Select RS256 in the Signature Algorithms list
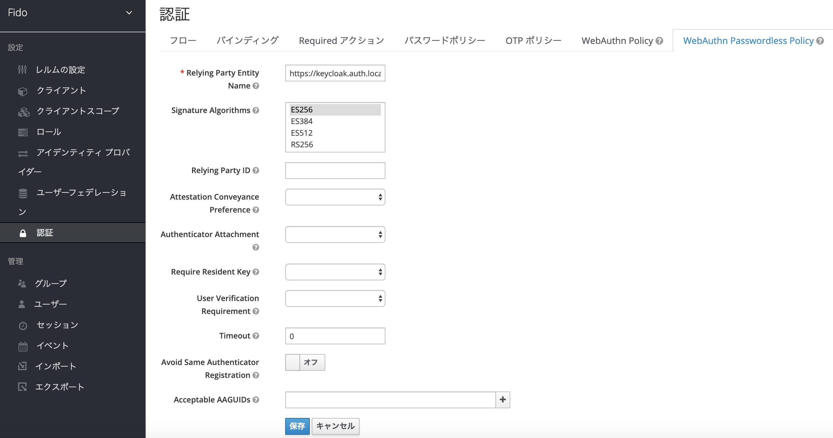The width and height of the screenshot is (833, 438). tap(301, 144)
